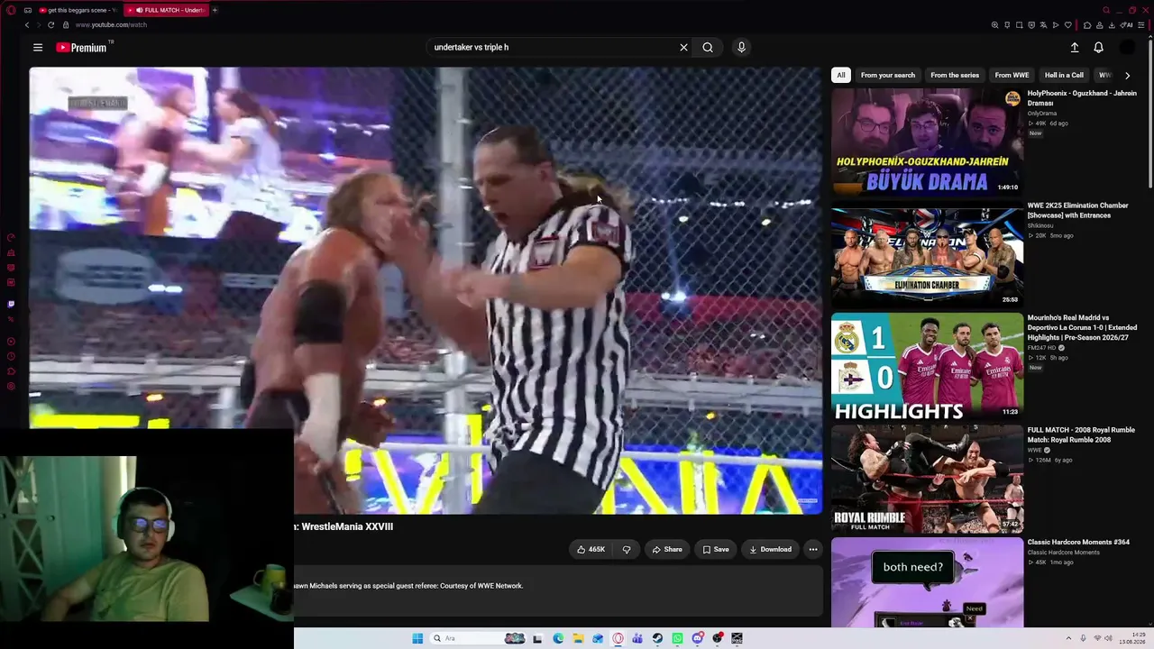Open a new browser tab
The width and height of the screenshot is (1154, 649).
click(x=215, y=10)
